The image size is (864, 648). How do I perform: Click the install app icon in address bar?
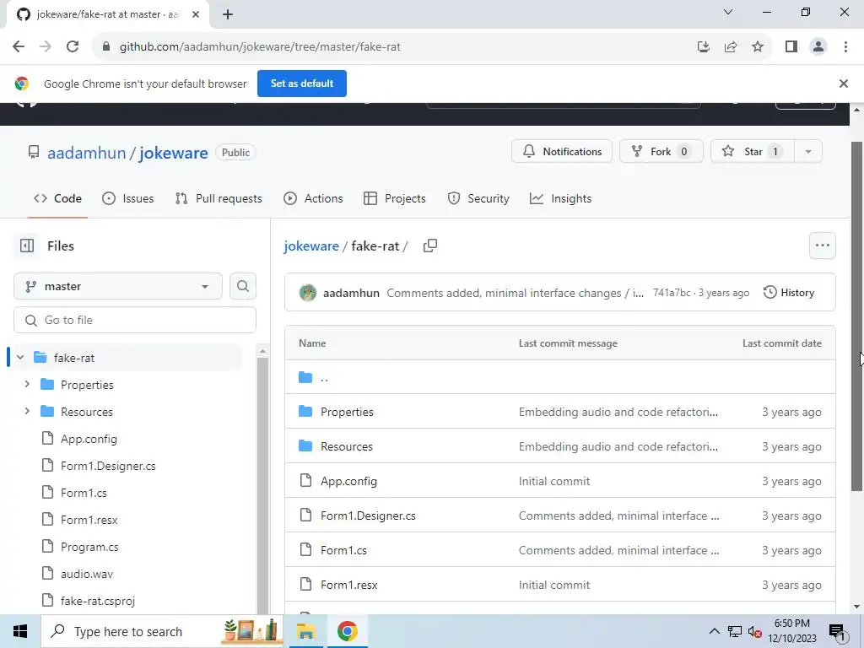tap(703, 47)
